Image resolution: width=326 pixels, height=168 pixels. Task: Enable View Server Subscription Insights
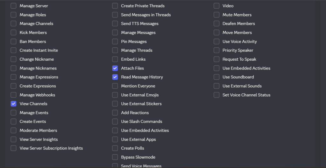pyautogui.click(x=13, y=148)
